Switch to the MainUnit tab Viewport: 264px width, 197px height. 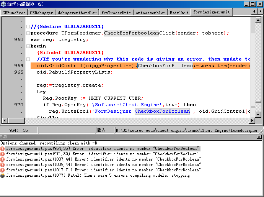(179, 13)
